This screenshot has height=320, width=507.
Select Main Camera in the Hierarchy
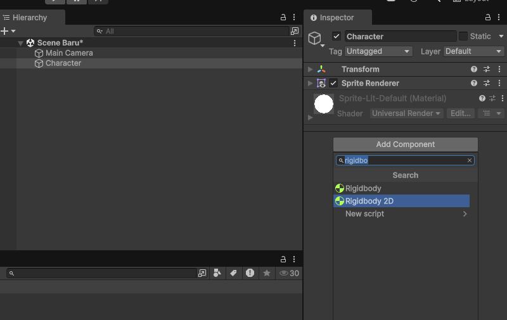click(69, 53)
